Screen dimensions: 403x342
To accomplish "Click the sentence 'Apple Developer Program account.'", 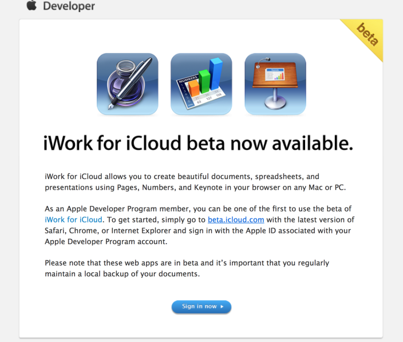I will 106,241.
